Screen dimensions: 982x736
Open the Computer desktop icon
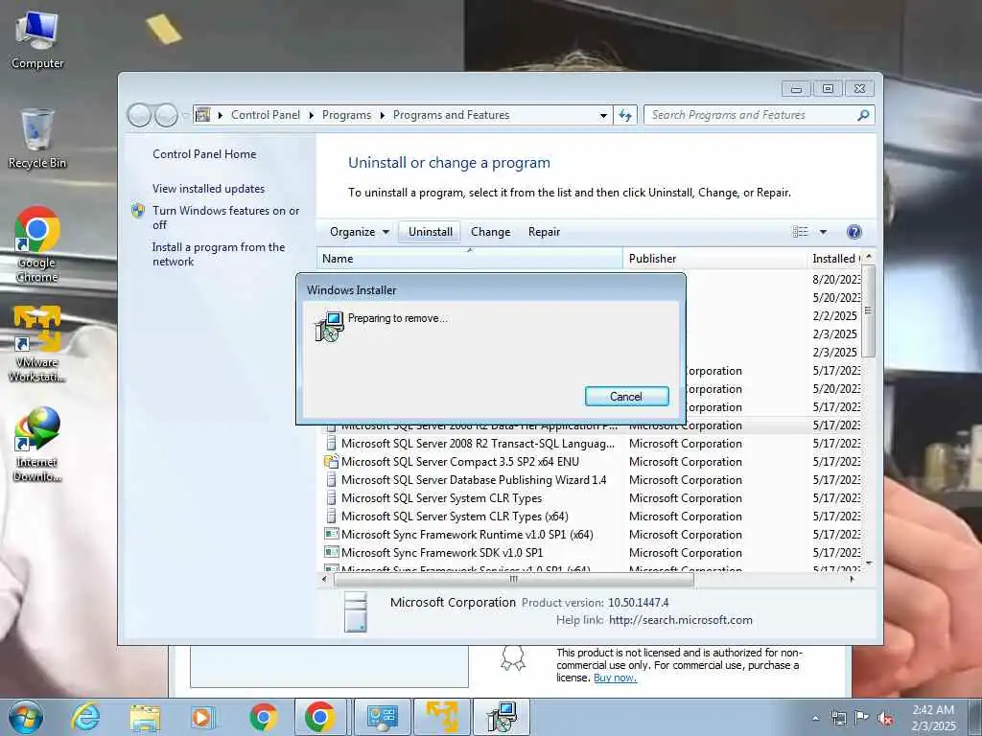(x=37, y=40)
